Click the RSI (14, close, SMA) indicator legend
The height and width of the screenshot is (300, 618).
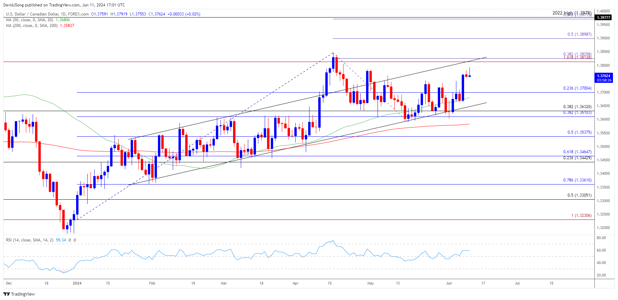click(x=30, y=240)
